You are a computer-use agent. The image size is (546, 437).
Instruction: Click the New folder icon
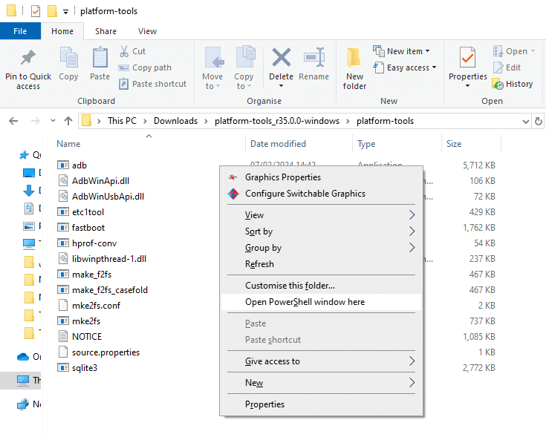point(354,58)
